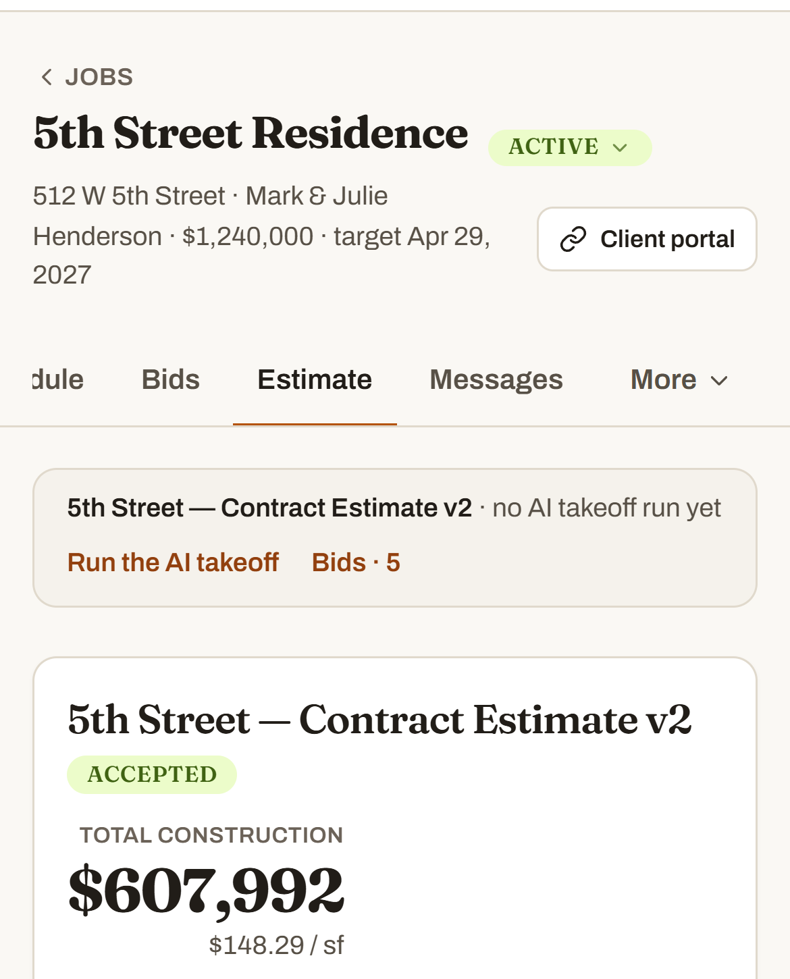Click the ACCEPTED status badge
The height and width of the screenshot is (979, 790).
coord(152,774)
